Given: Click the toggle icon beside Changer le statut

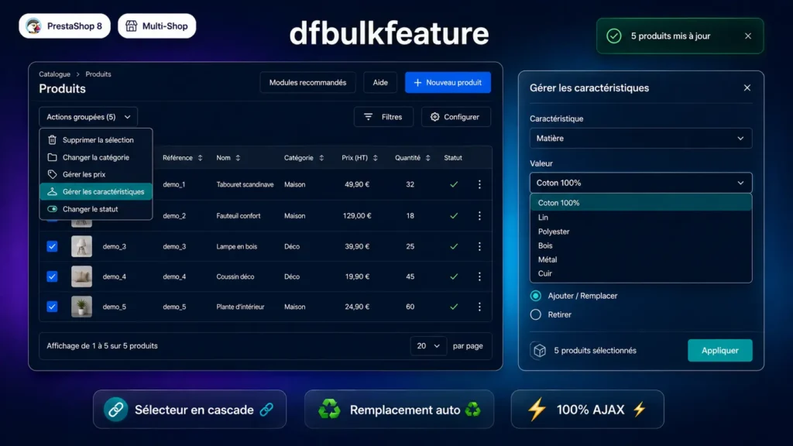Looking at the screenshot, I should click(52, 209).
